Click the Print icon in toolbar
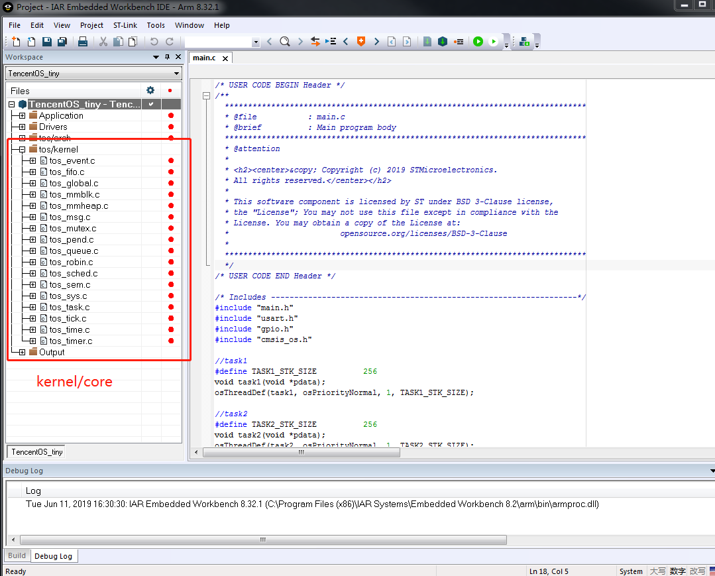The height and width of the screenshot is (576, 715). click(x=83, y=42)
